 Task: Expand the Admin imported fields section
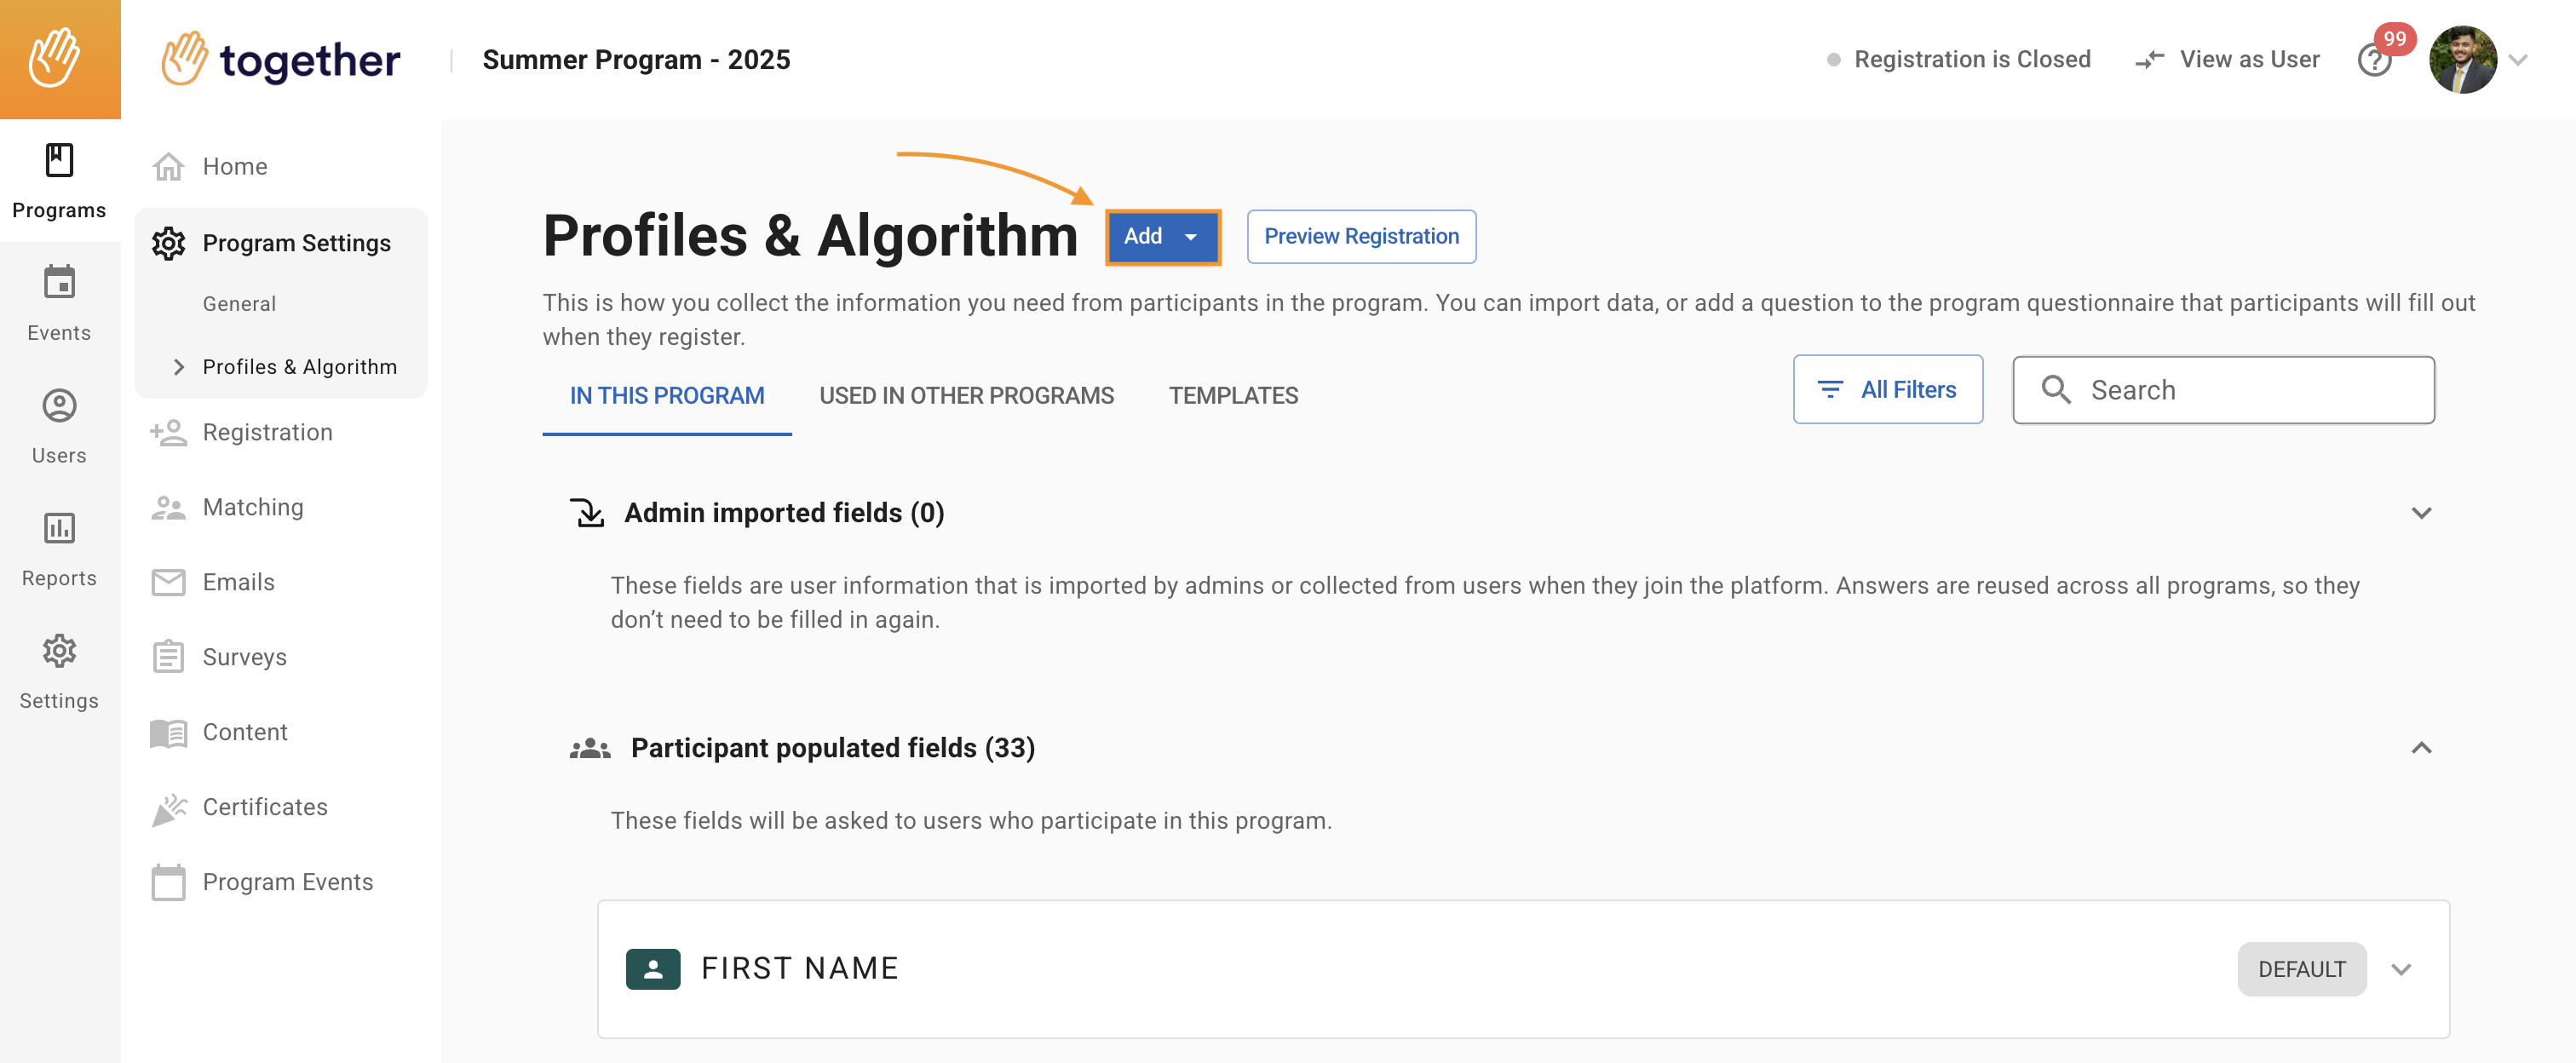point(2421,513)
